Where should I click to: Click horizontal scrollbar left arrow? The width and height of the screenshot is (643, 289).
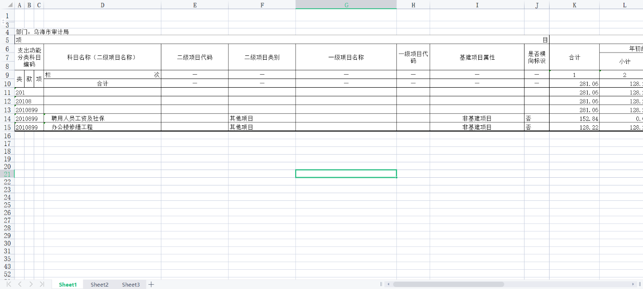[x=388, y=284]
